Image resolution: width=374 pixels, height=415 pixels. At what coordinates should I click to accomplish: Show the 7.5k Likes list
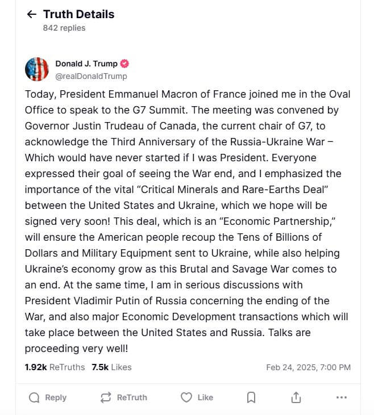click(x=111, y=367)
